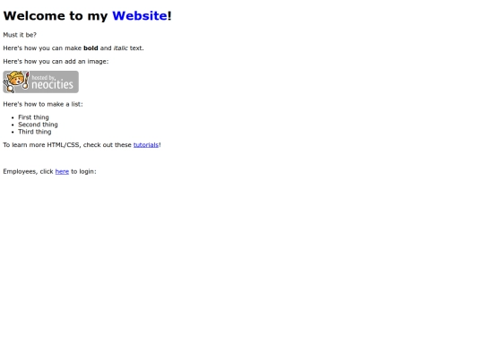Click the 'hosted by' text on the badge
This screenshot has width=484, height=363.
44,77
